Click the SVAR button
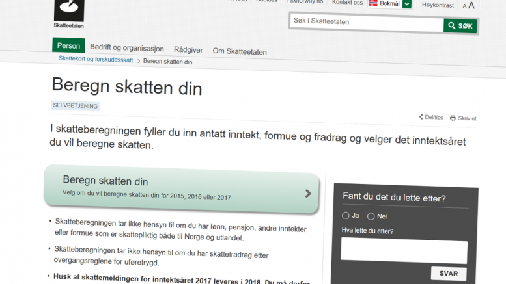 coord(449,274)
